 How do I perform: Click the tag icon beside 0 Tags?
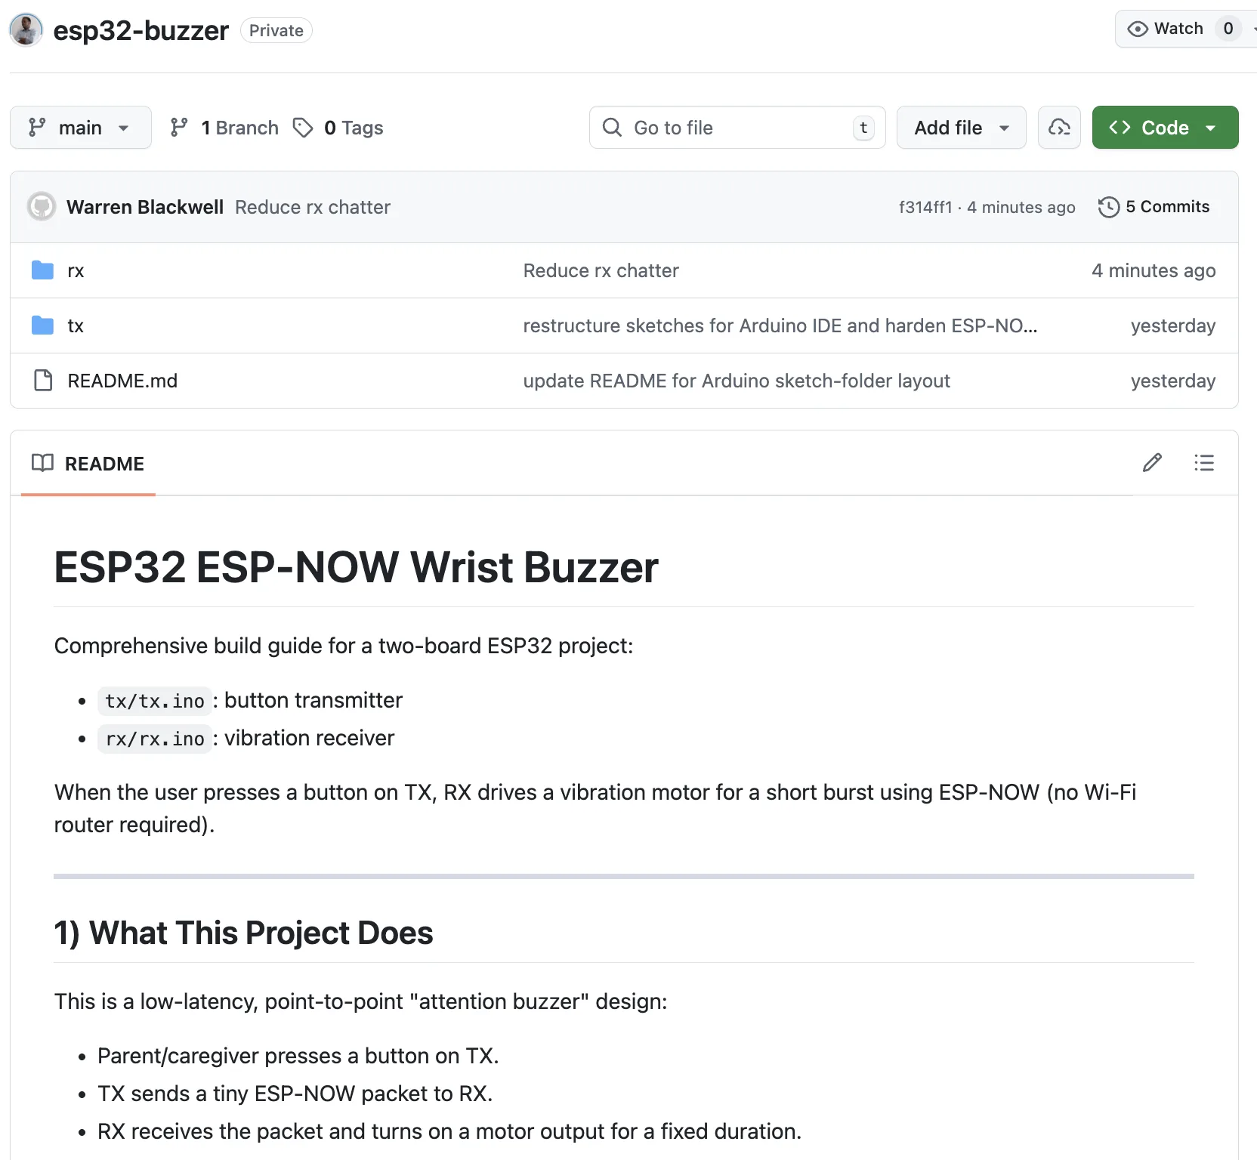pos(303,128)
